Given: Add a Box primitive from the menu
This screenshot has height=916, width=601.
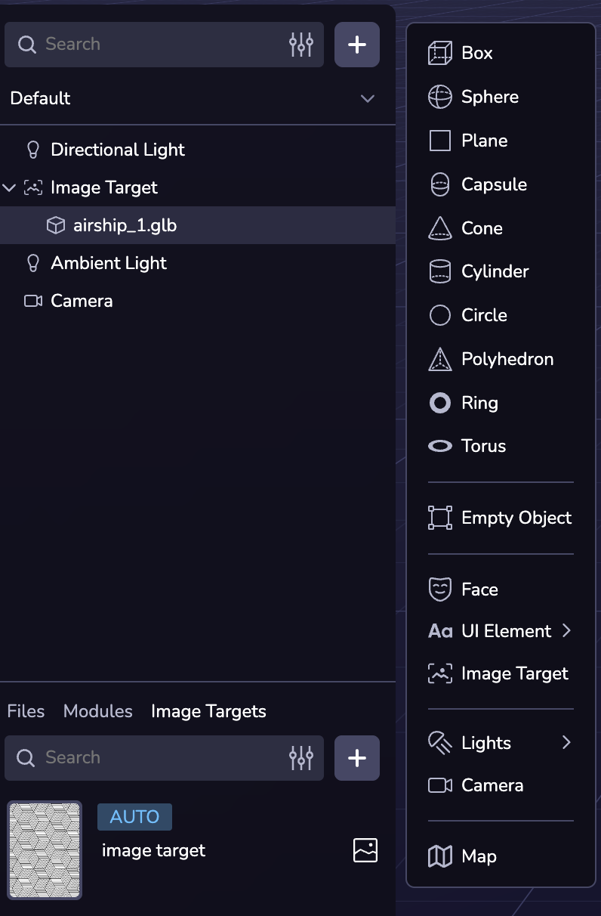Looking at the screenshot, I should coord(476,53).
